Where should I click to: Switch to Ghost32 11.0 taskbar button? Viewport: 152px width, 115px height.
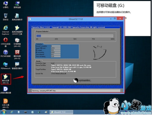click(x=62, y=112)
